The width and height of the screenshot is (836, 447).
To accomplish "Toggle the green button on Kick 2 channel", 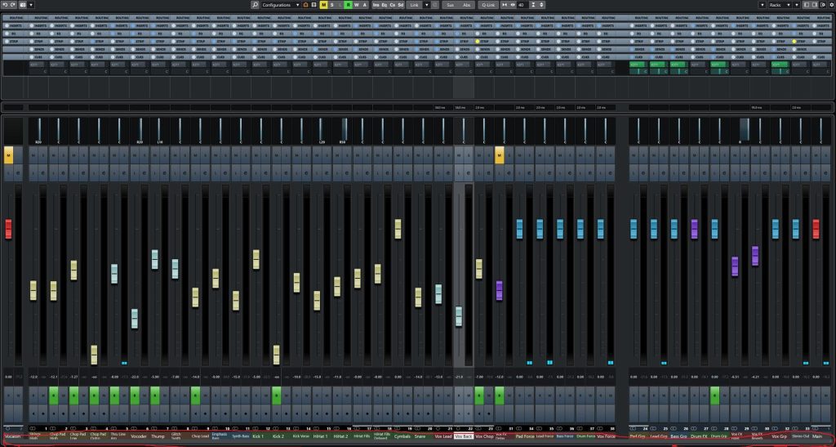I will (x=277, y=396).
